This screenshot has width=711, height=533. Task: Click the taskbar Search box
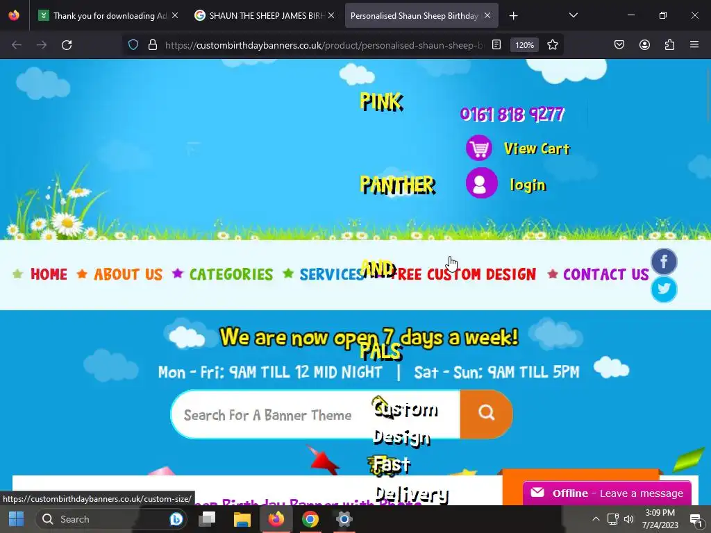[x=111, y=519]
